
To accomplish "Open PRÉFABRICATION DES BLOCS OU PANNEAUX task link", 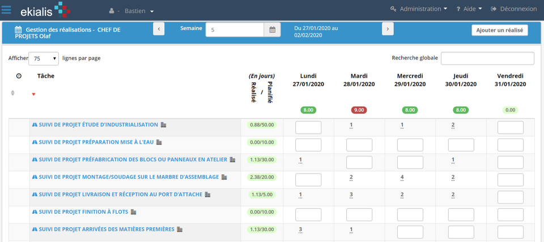I will point(133,159).
